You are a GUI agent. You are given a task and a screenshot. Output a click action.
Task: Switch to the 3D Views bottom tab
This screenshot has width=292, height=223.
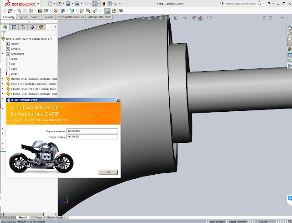click(36, 218)
